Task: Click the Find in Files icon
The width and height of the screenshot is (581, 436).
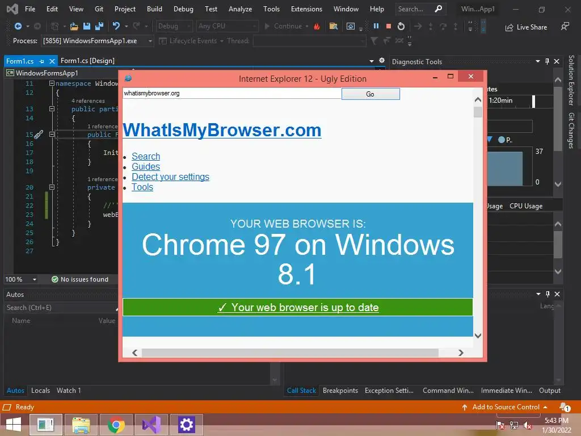Action: (x=334, y=26)
